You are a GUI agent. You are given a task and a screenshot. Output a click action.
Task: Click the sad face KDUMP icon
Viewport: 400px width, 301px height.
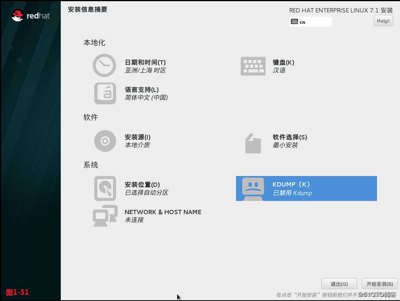point(253,189)
